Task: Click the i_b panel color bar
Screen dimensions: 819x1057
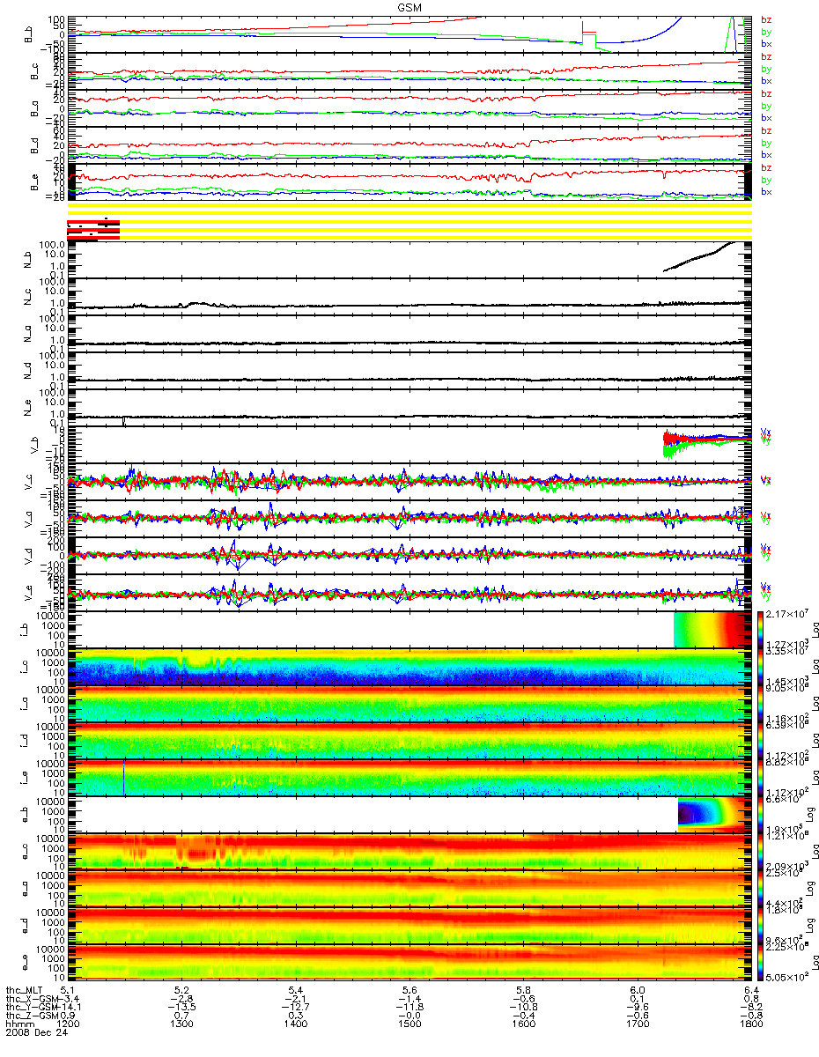Action: click(x=760, y=629)
